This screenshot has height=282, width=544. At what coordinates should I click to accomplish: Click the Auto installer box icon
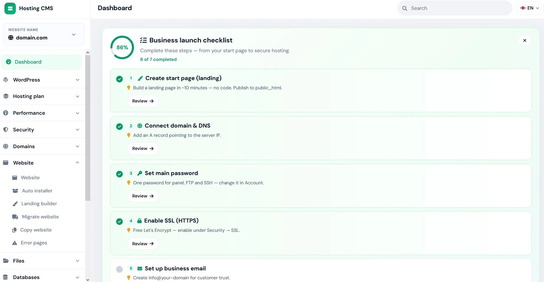15,191
